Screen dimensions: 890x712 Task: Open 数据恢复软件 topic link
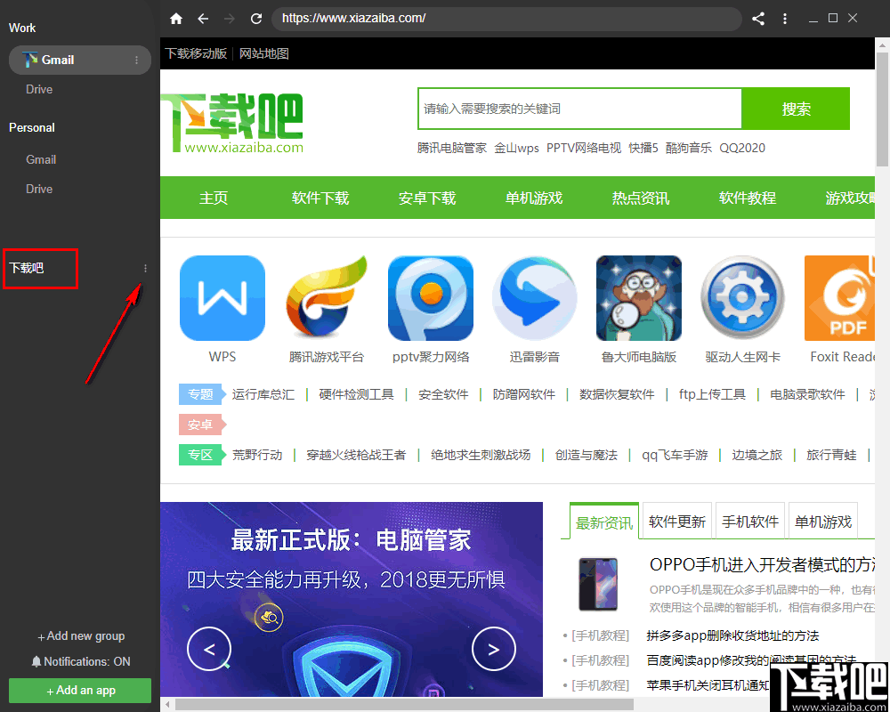point(617,394)
